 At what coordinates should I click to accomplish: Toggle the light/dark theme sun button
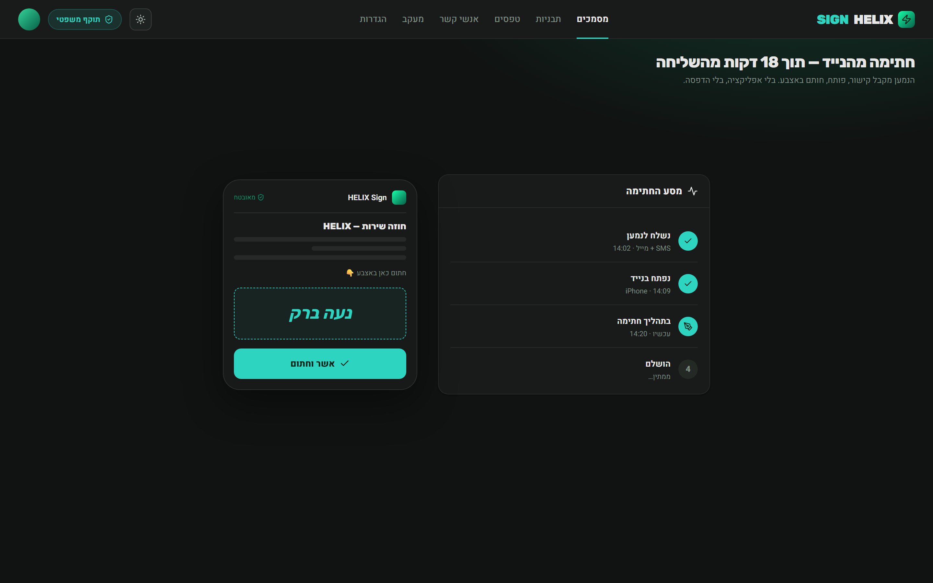(140, 19)
